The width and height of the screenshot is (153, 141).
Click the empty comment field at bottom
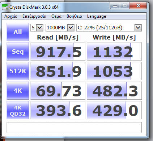click(x=74, y=128)
